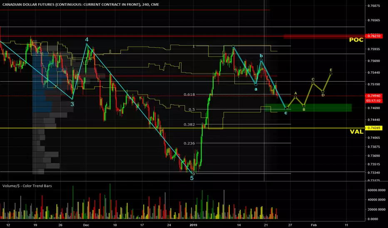The image size is (388, 228).
Task: Click the 20000.0000 volume axis value
Action: 376,209
